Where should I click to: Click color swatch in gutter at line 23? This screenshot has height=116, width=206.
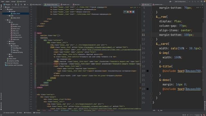147,89
